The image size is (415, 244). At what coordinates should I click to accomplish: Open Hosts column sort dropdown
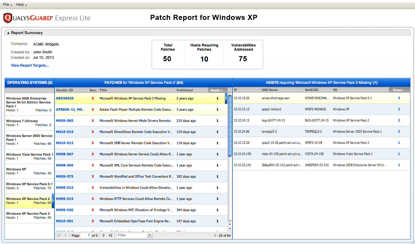coord(222,90)
